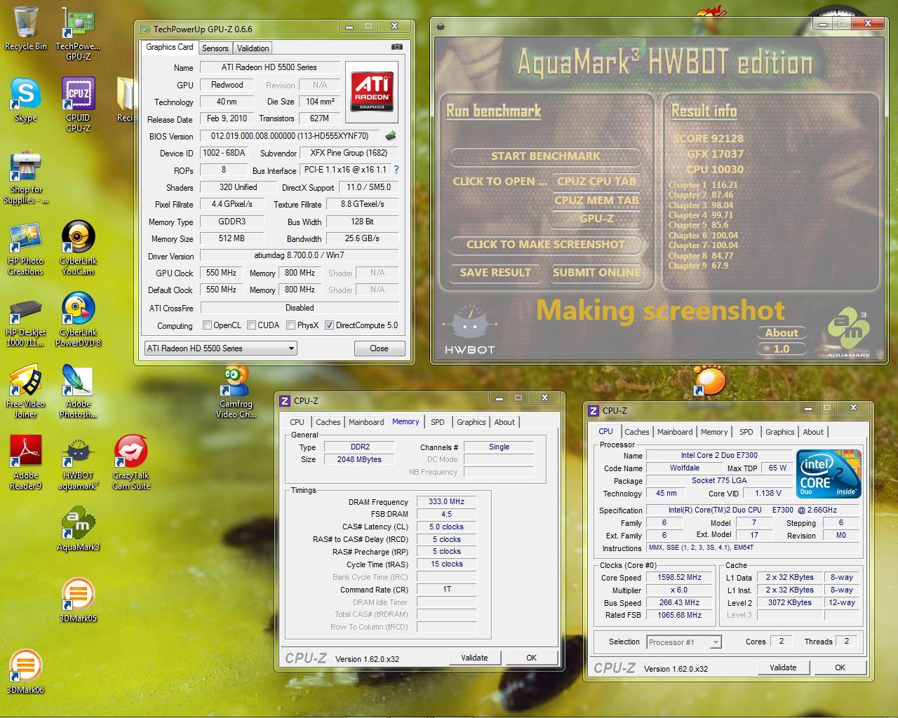Click the HWBOT logo in AquaMark window

[x=469, y=329]
